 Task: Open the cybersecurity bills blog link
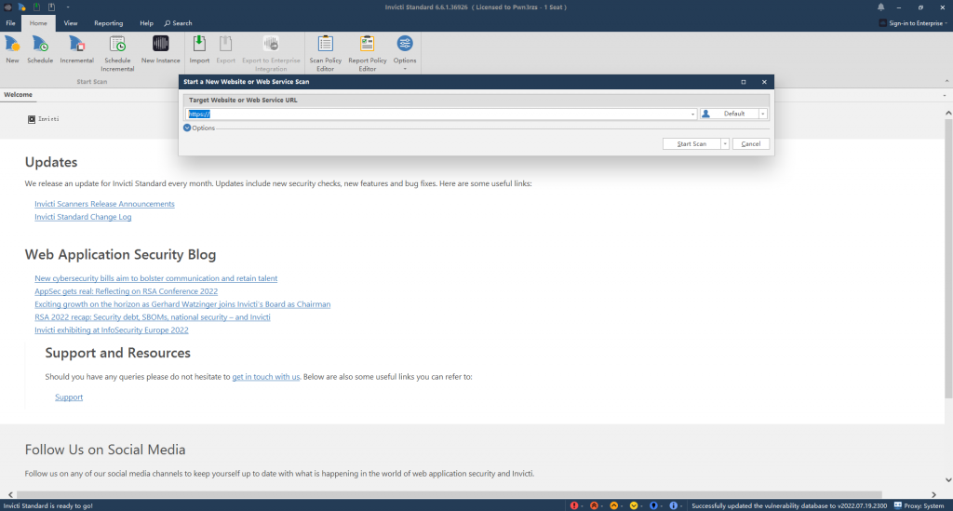pyautogui.click(x=155, y=278)
